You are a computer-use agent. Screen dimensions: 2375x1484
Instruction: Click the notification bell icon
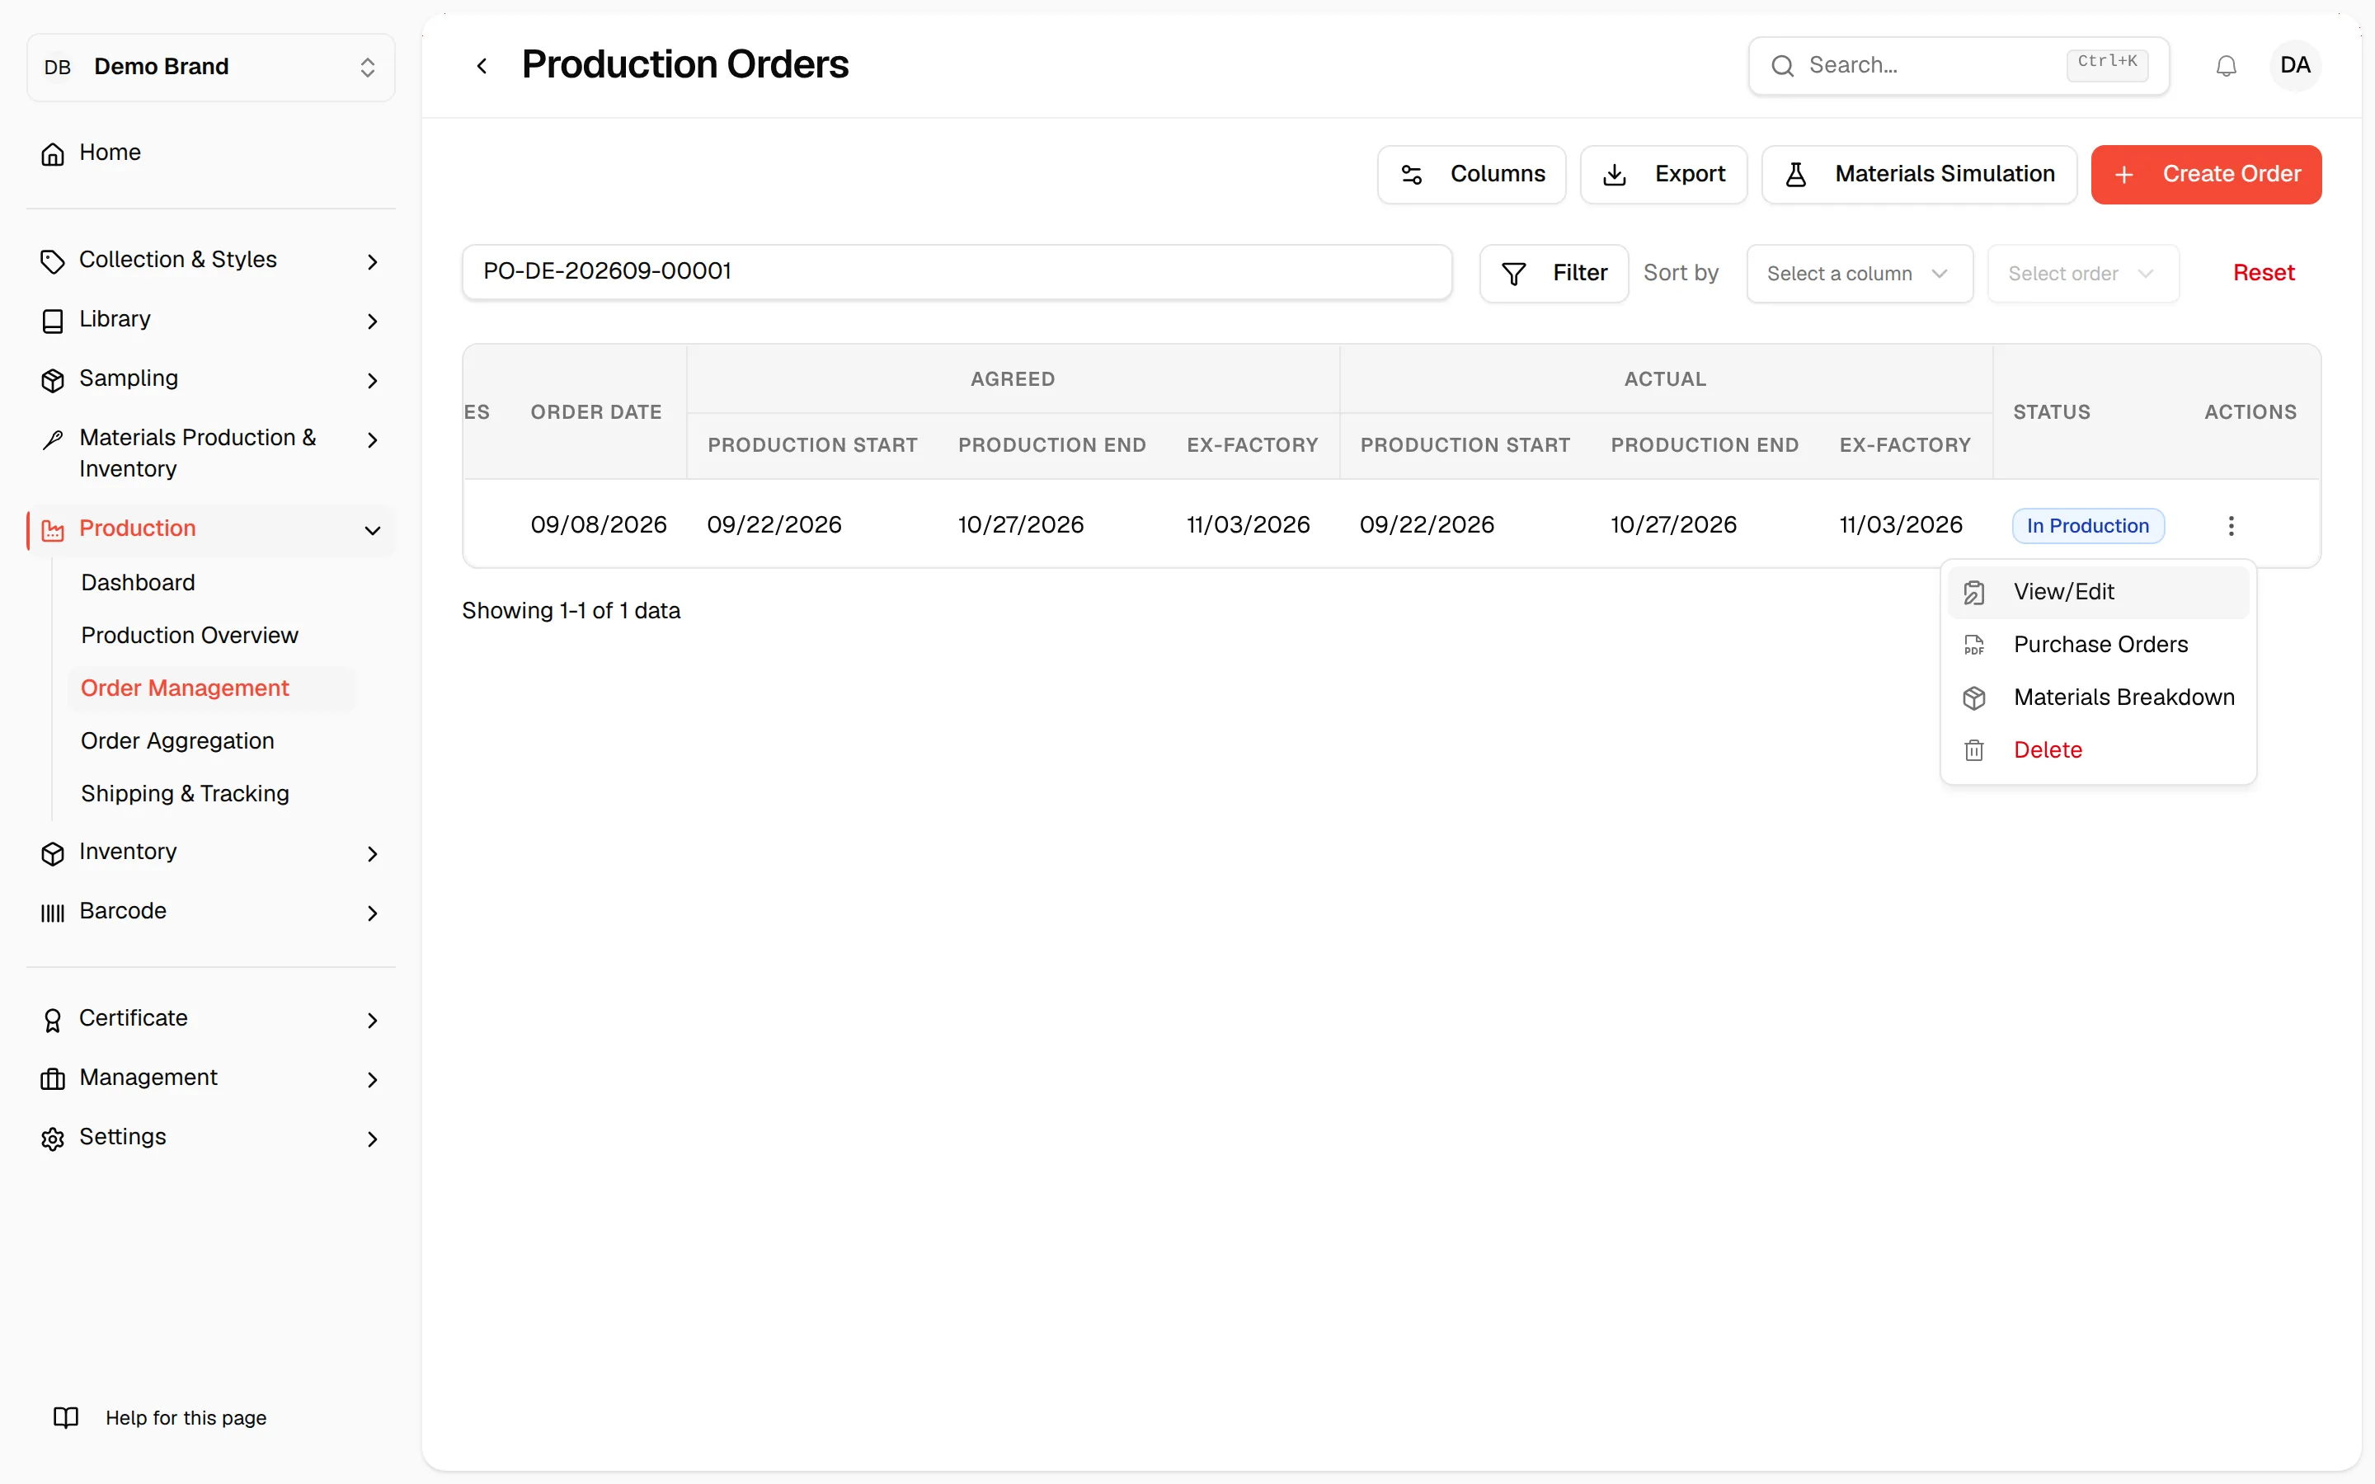pos(2226,66)
